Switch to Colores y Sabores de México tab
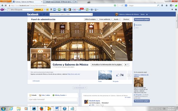Viewport: 178px width, 111px height. tap(28, 2)
